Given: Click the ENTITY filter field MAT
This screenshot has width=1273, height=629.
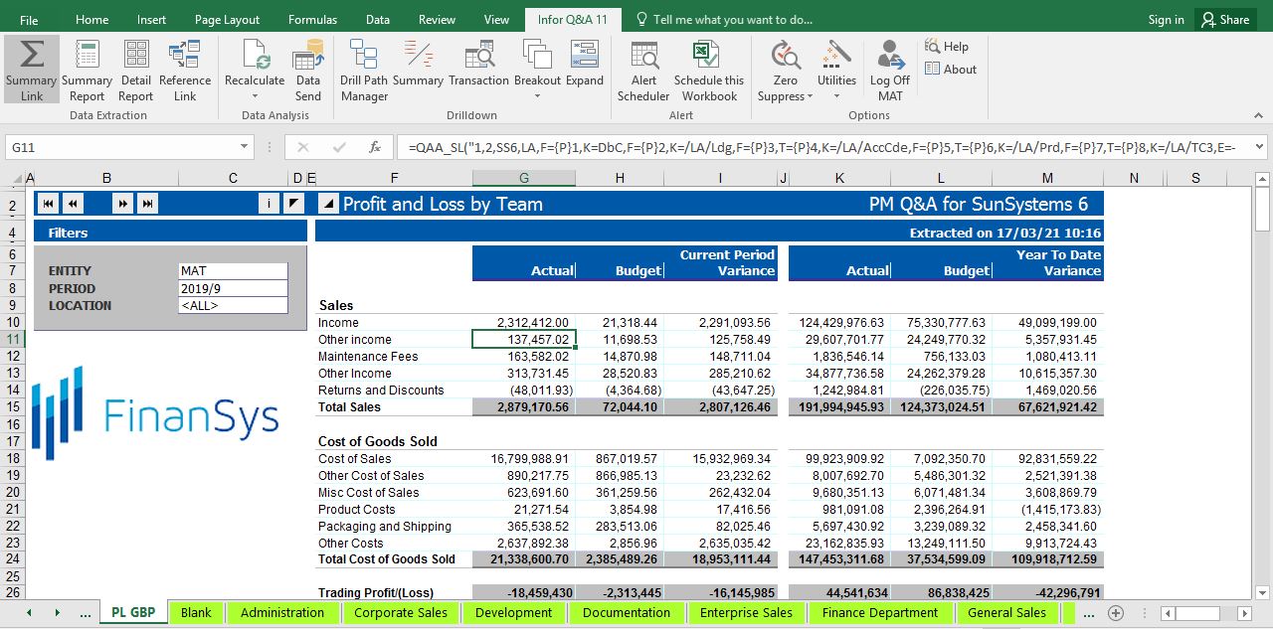Looking at the screenshot, I should click(x=233, y=271).
